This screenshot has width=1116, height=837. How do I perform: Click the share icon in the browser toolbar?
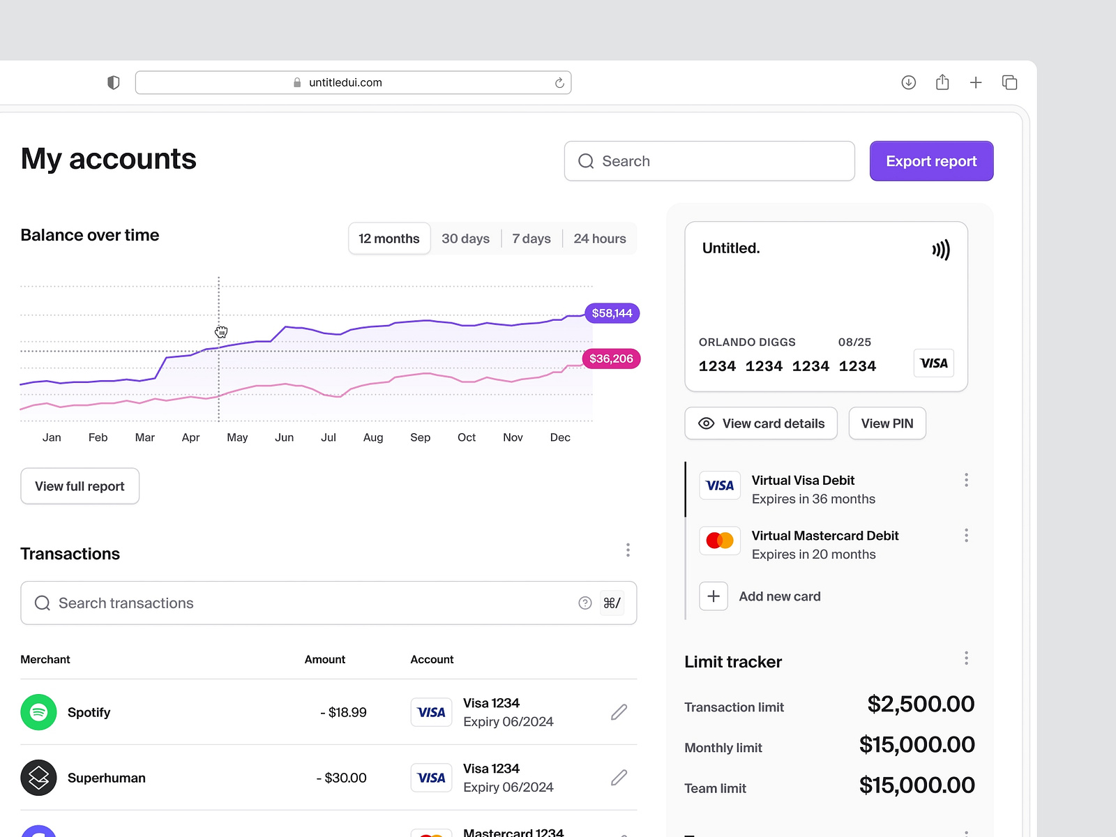pyautogui.click(x=942, y=82)
